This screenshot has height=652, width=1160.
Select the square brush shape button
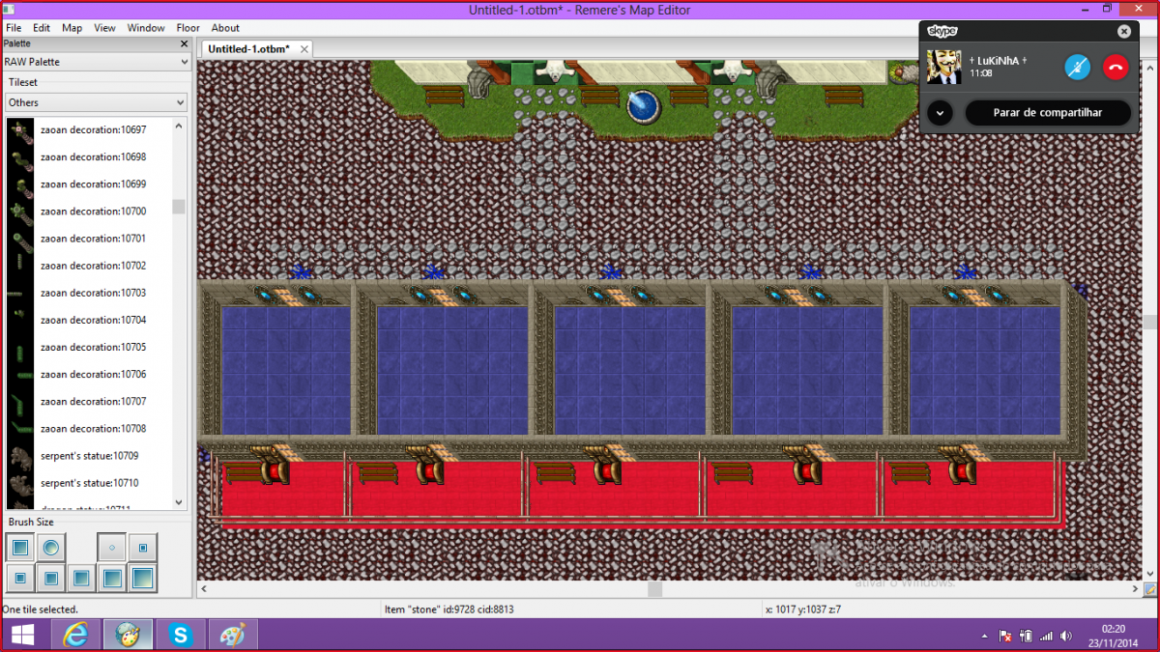point(19,548)
